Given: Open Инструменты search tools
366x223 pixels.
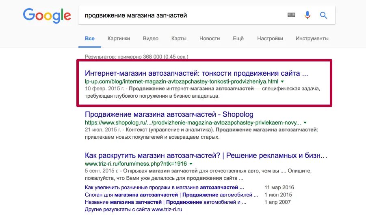Looking at the screenshot, I should pos(312,39).
